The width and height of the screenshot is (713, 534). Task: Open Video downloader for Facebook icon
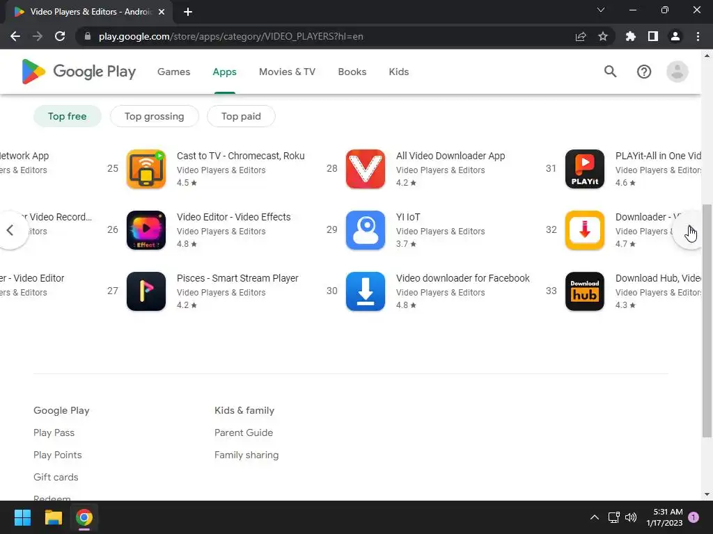coord(365,291)
